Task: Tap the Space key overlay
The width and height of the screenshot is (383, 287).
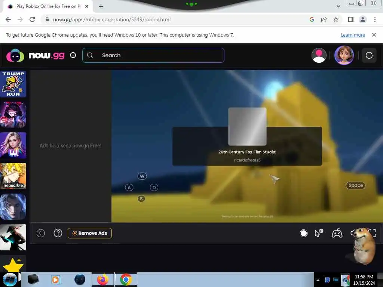Action: [356, 185]
